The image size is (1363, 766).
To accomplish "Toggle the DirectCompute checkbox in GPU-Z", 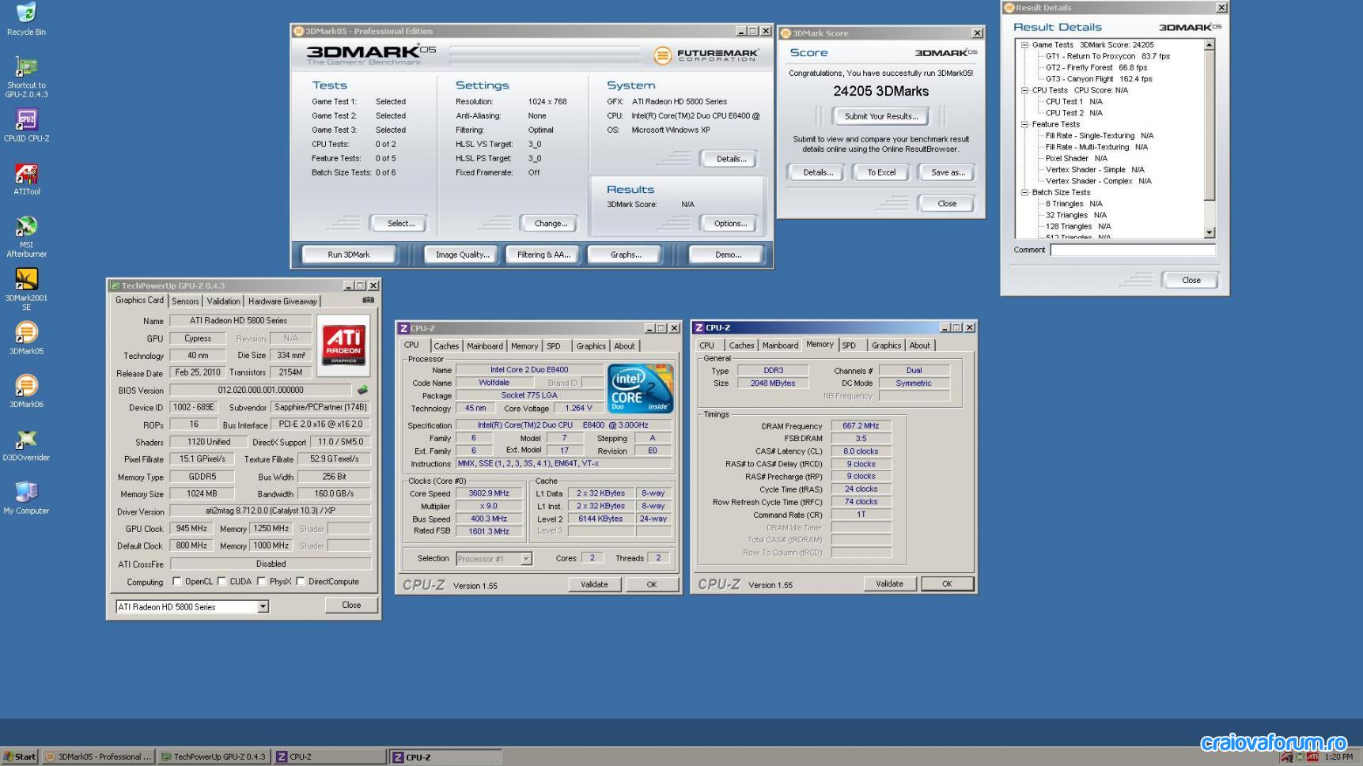I will [301, 582].
